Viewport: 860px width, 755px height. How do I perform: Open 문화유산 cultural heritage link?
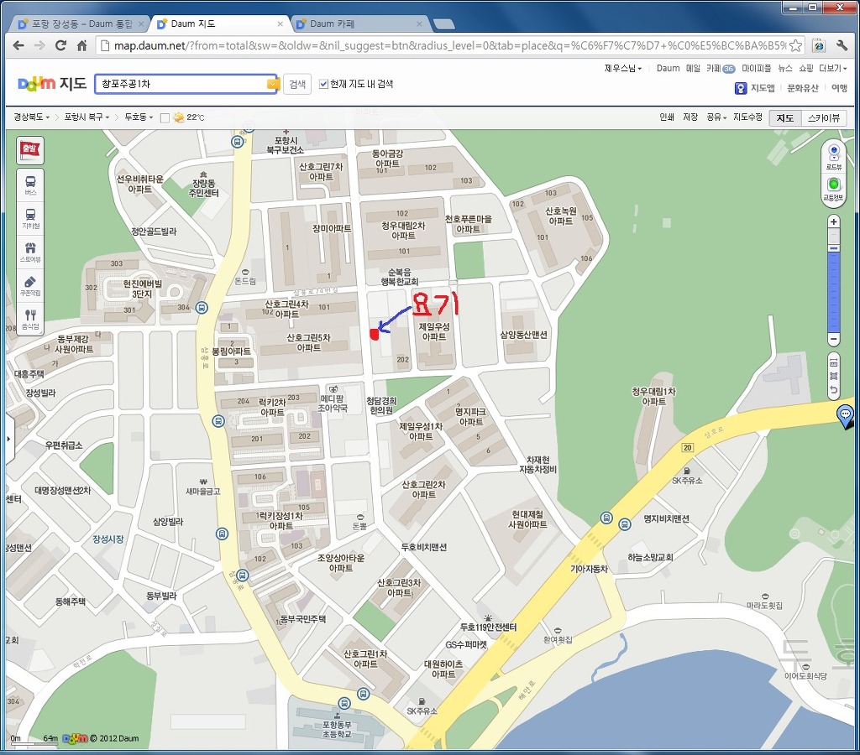803,88
